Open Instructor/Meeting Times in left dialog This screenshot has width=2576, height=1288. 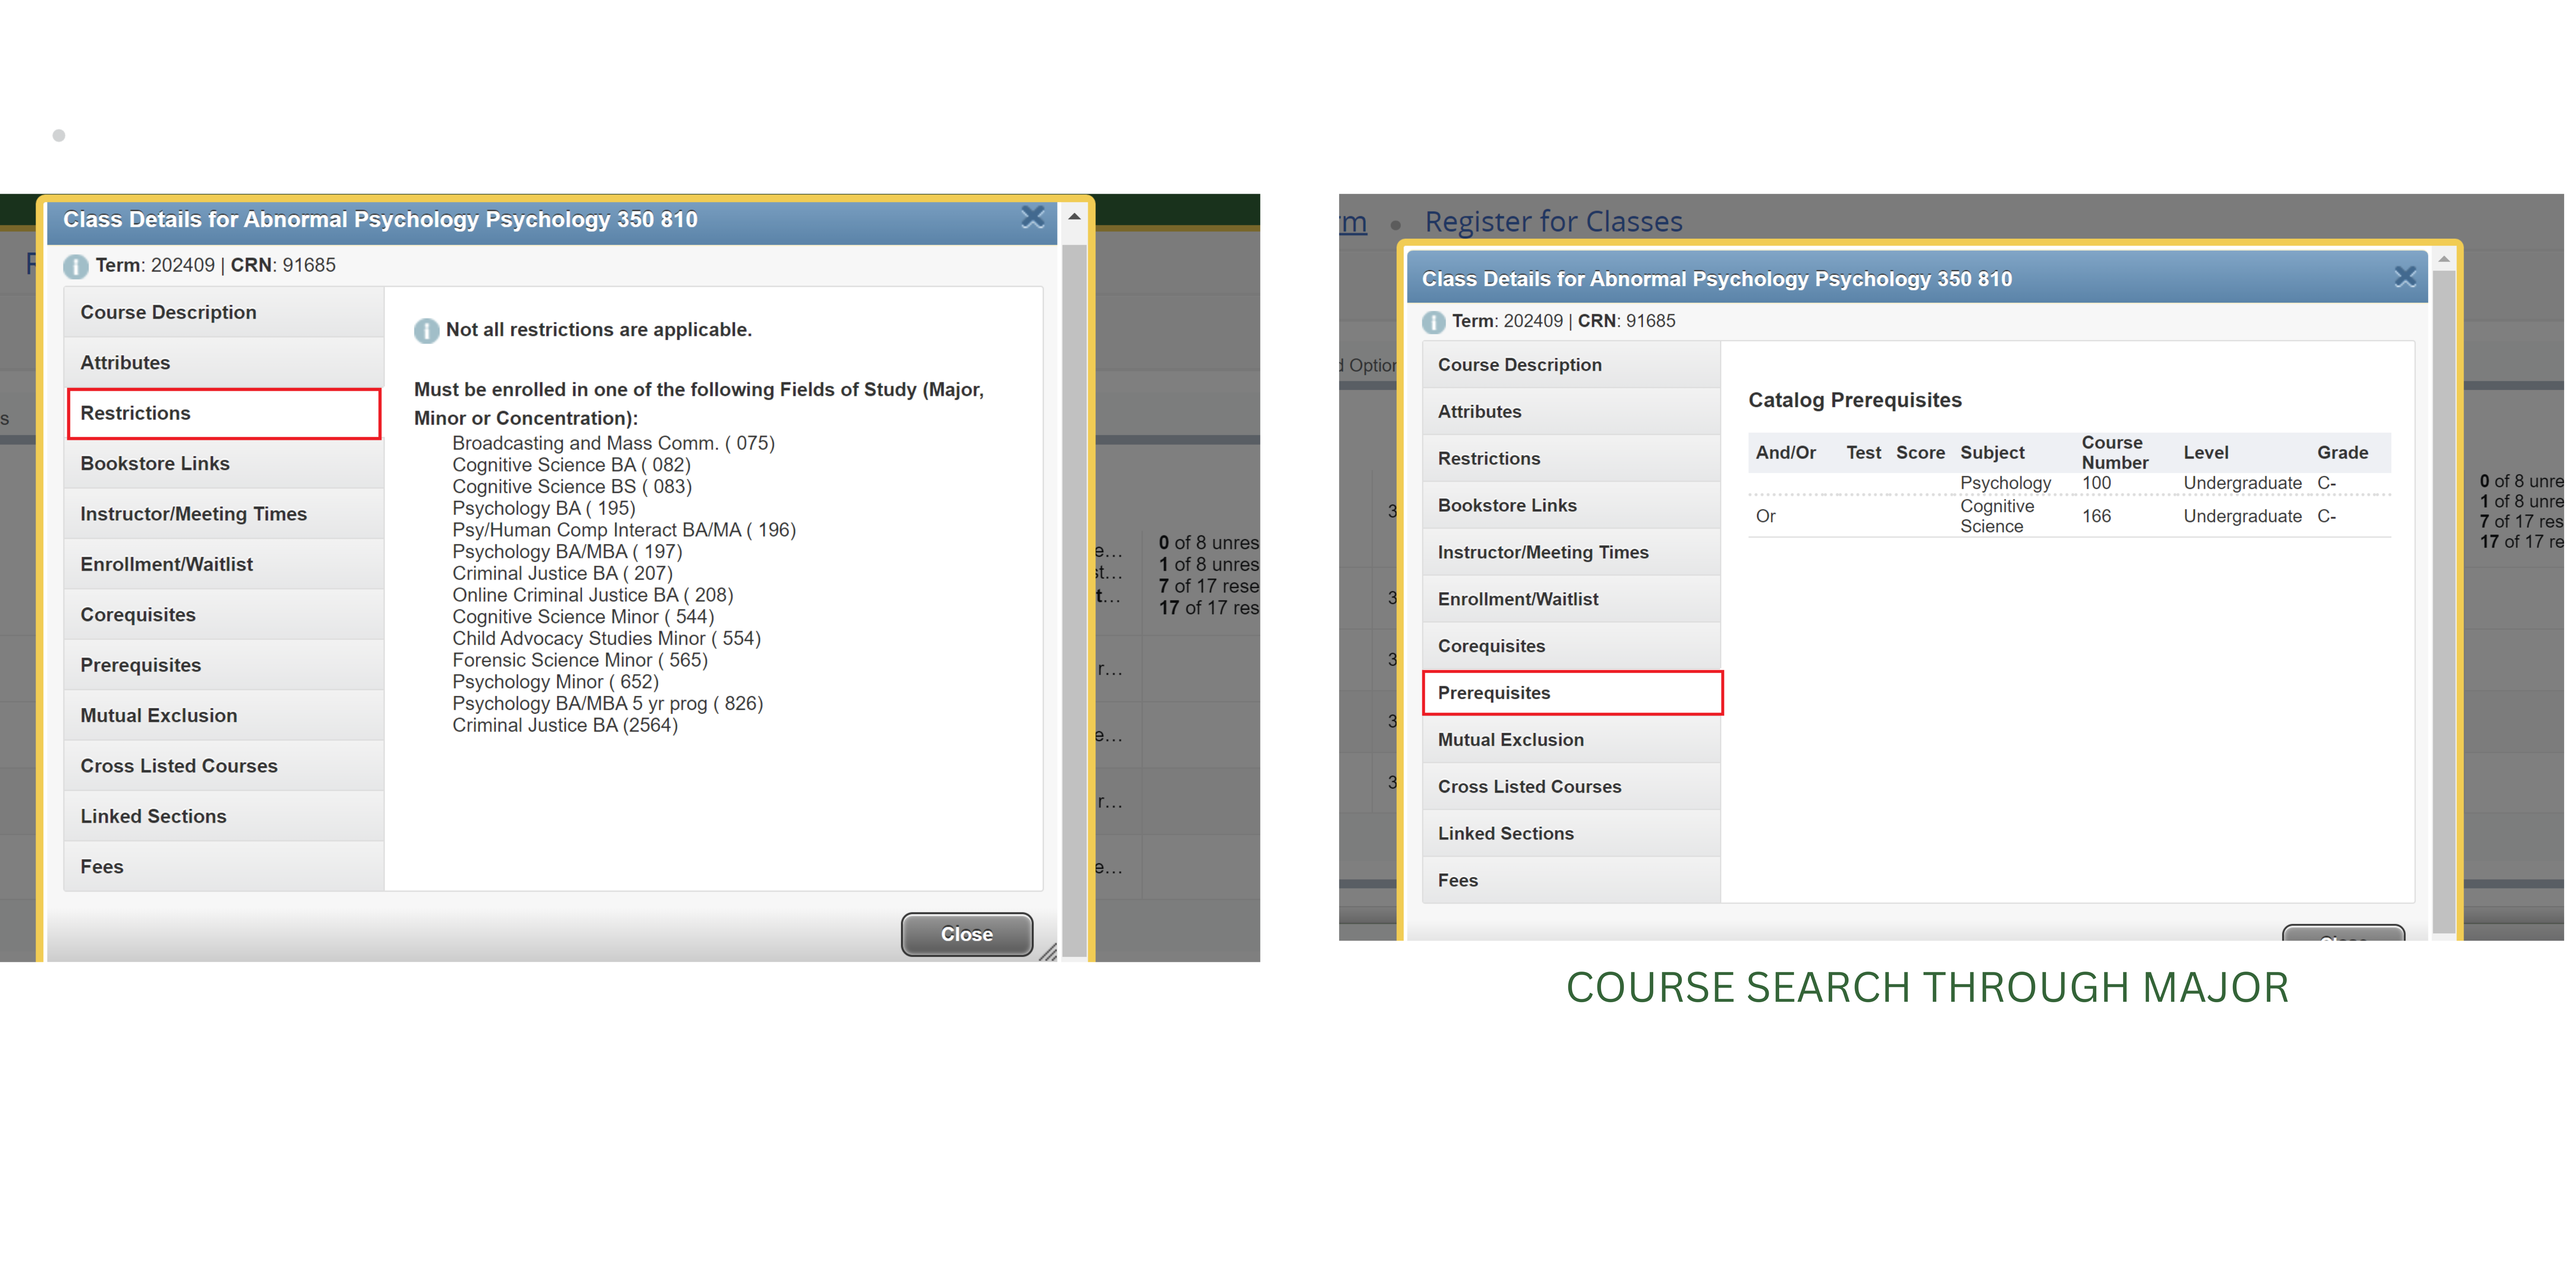pos(224,514)
